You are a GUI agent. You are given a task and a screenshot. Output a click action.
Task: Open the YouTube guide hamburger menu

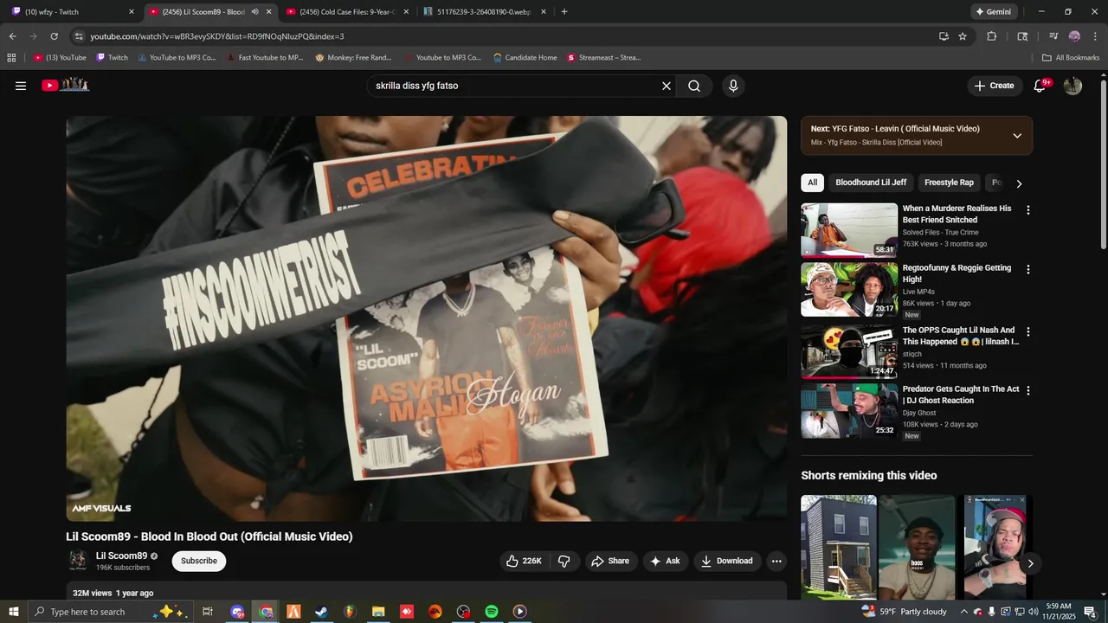[x=21, y=86]
